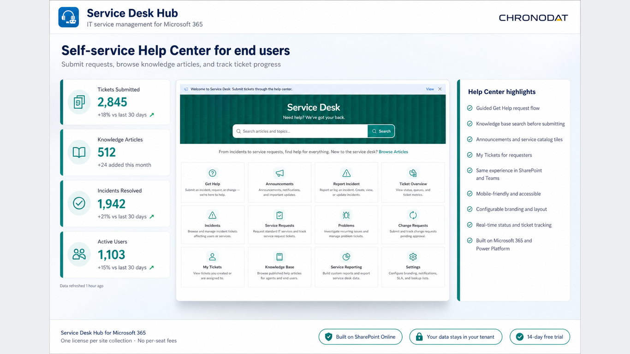This screenshot has width=630, height=354.
Task: Click the CHRONODAT brand logo
Action: point(534,18)
